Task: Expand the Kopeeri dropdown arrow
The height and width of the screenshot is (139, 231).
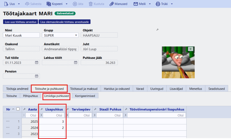Action: [x=66, y=4]
